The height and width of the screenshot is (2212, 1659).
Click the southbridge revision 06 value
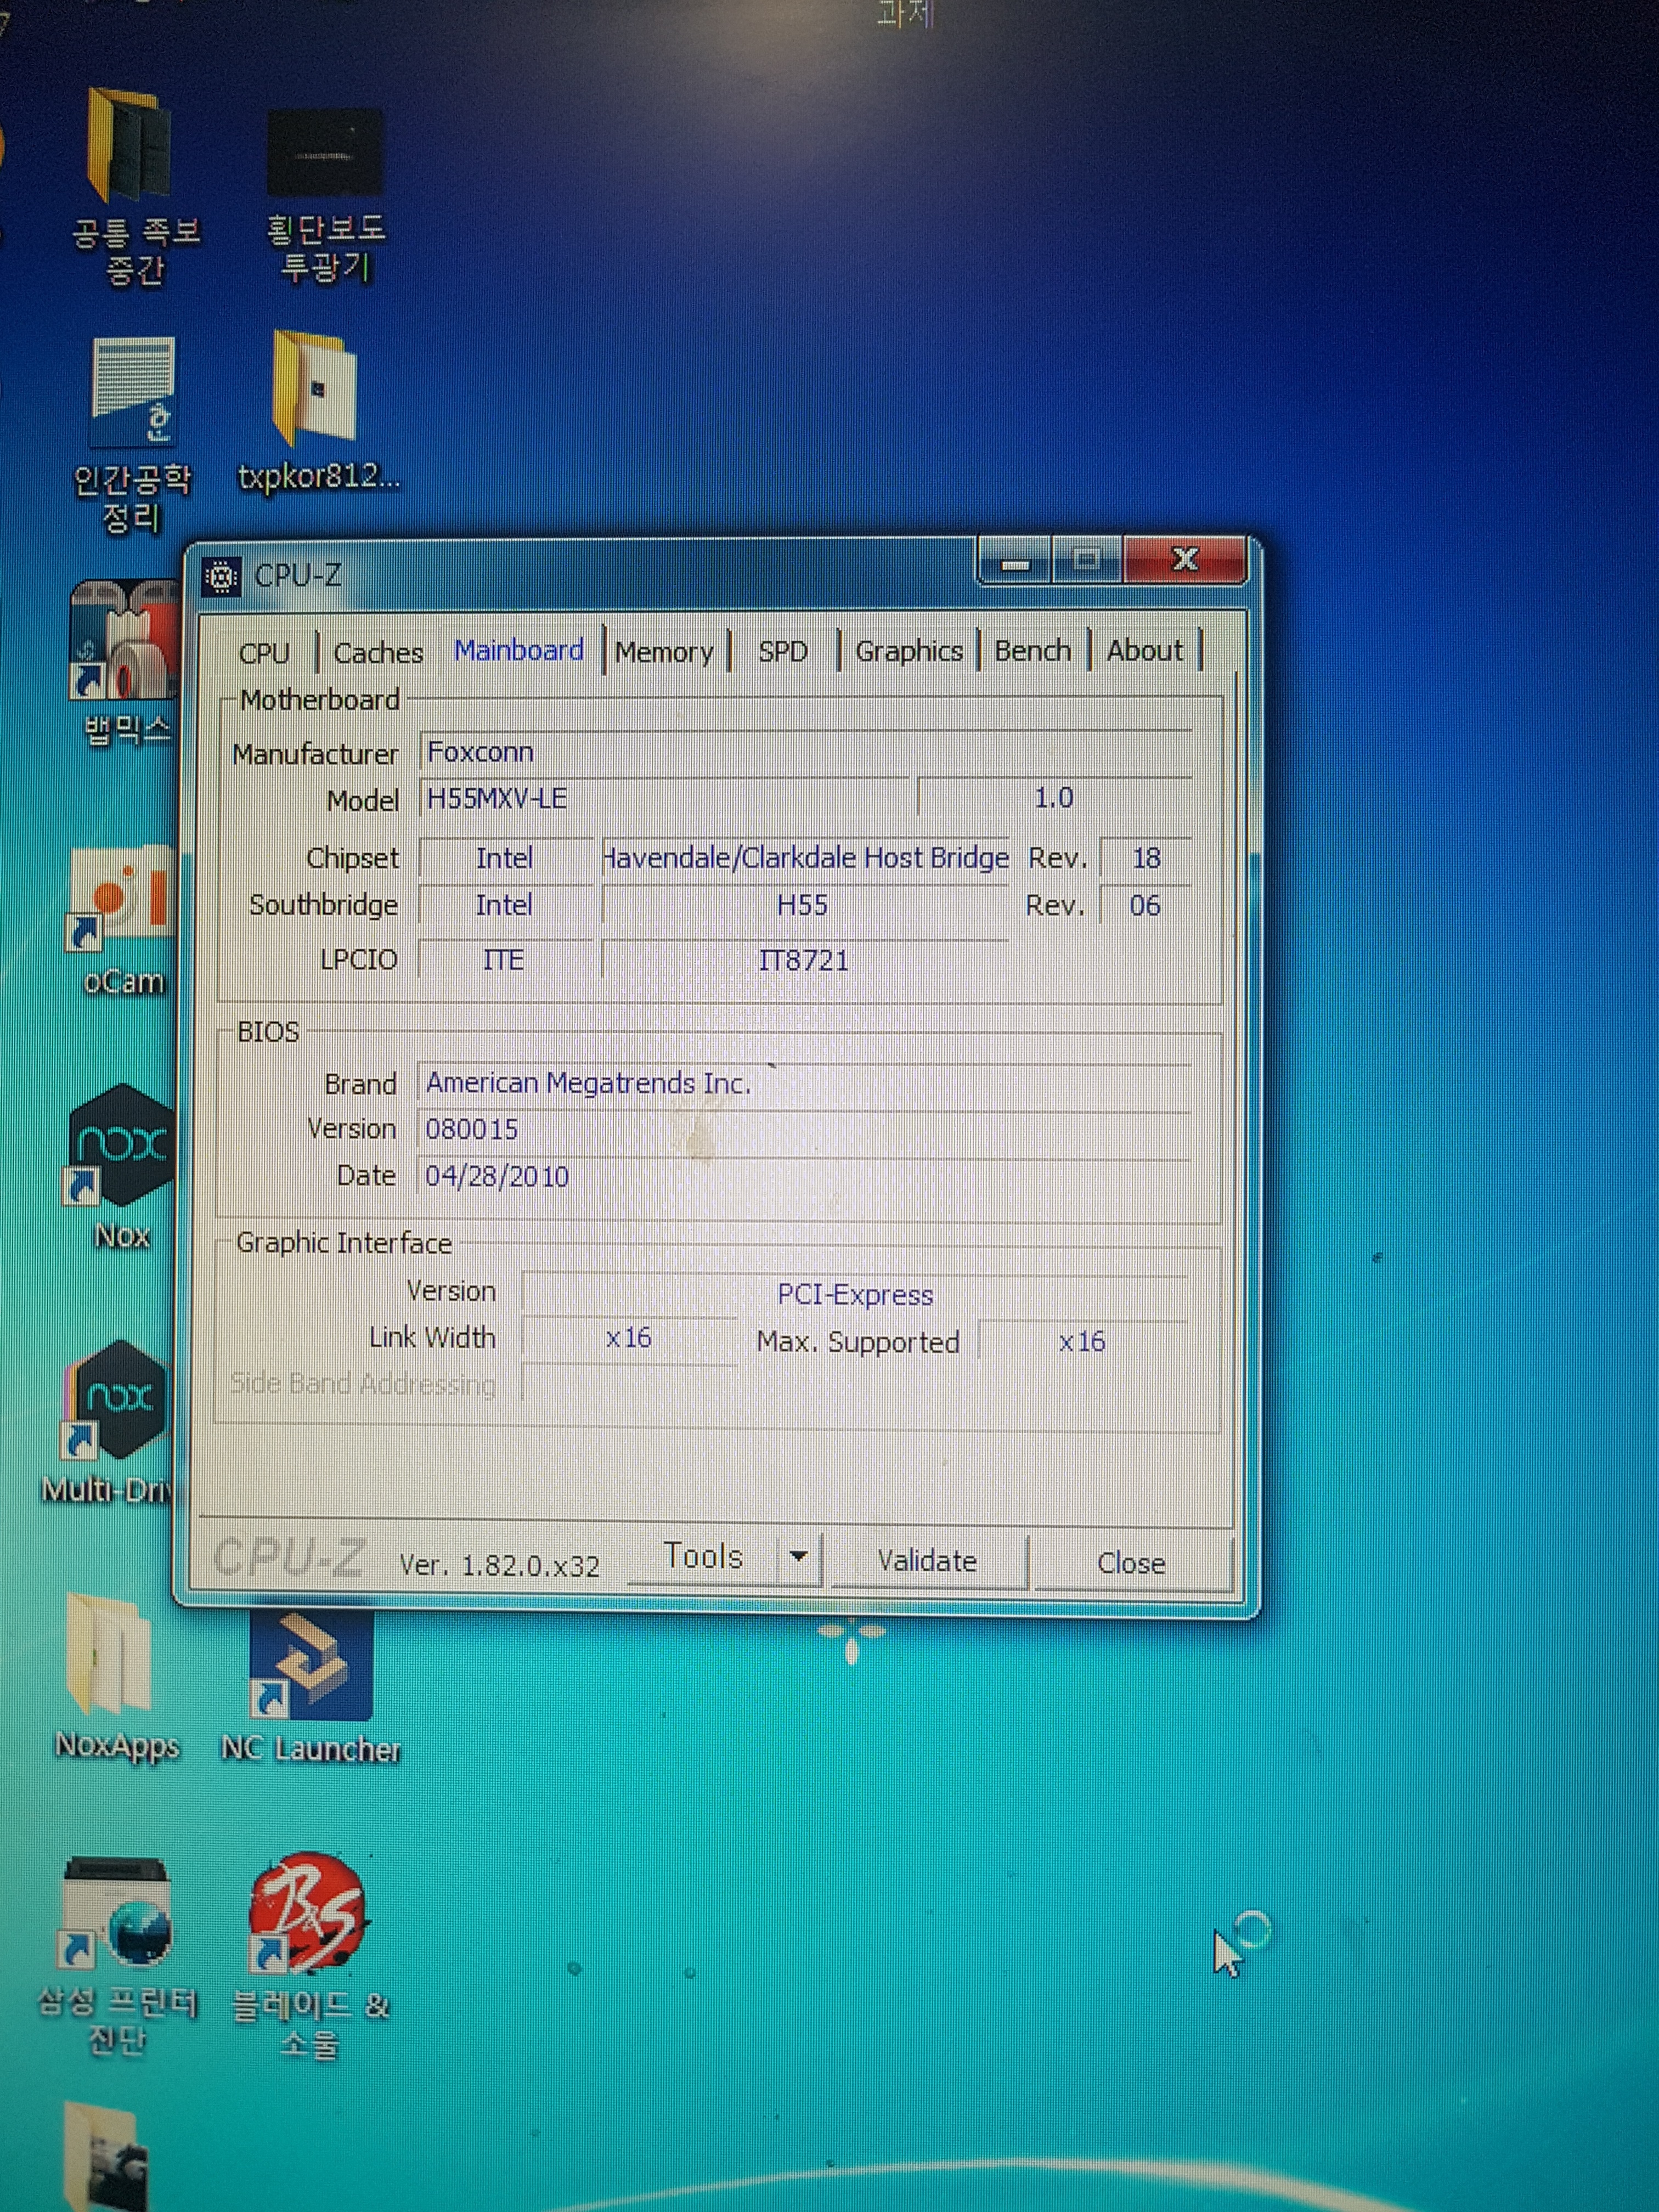[x=1145, y=906]
